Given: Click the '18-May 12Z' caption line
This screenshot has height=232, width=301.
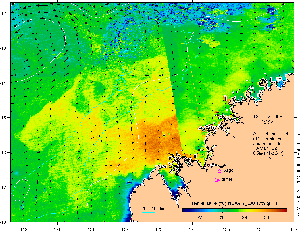Looking at the screenshot, I should point(265,148).
